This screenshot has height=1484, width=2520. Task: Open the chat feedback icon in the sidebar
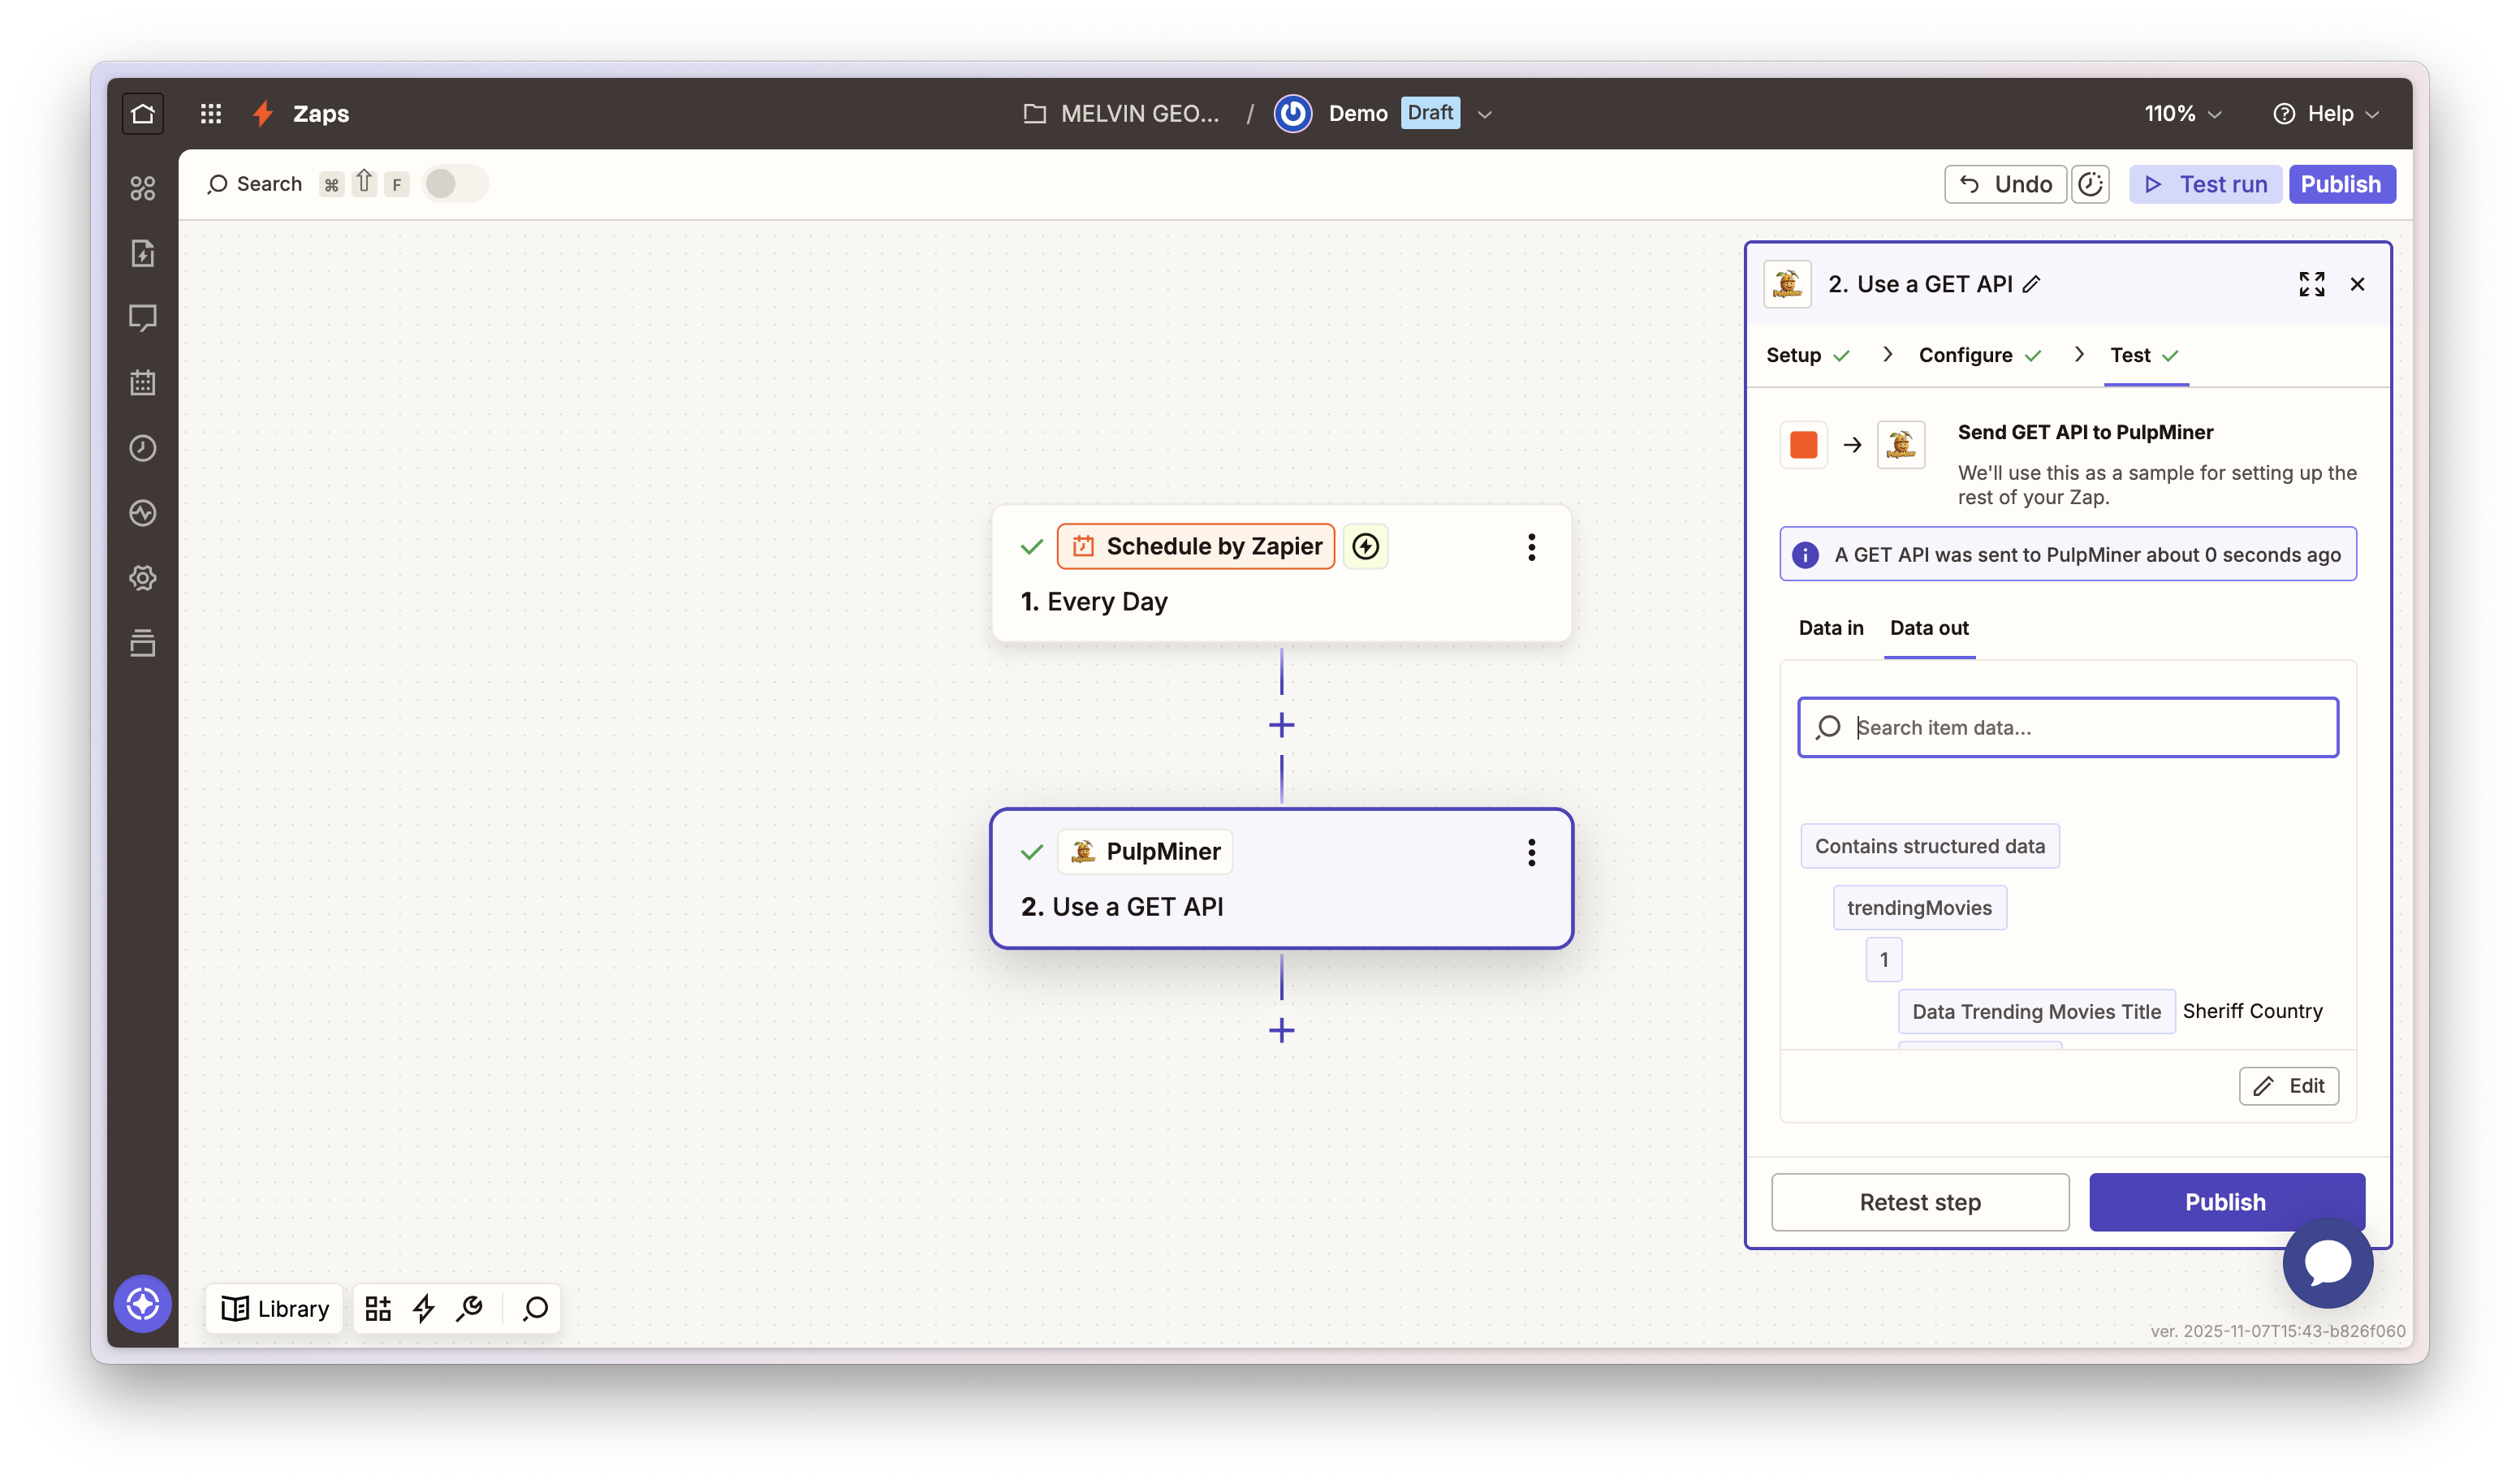[x=143, y=318]
